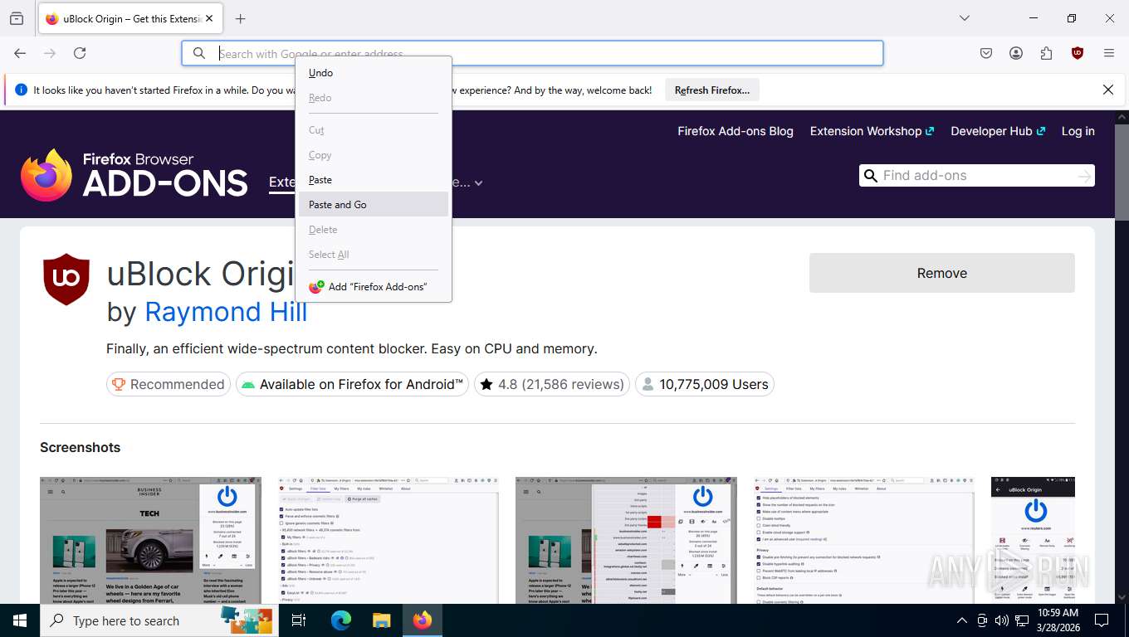
Task: Select the uBlock Origin browser tab
Action: (x=130, y=18)
